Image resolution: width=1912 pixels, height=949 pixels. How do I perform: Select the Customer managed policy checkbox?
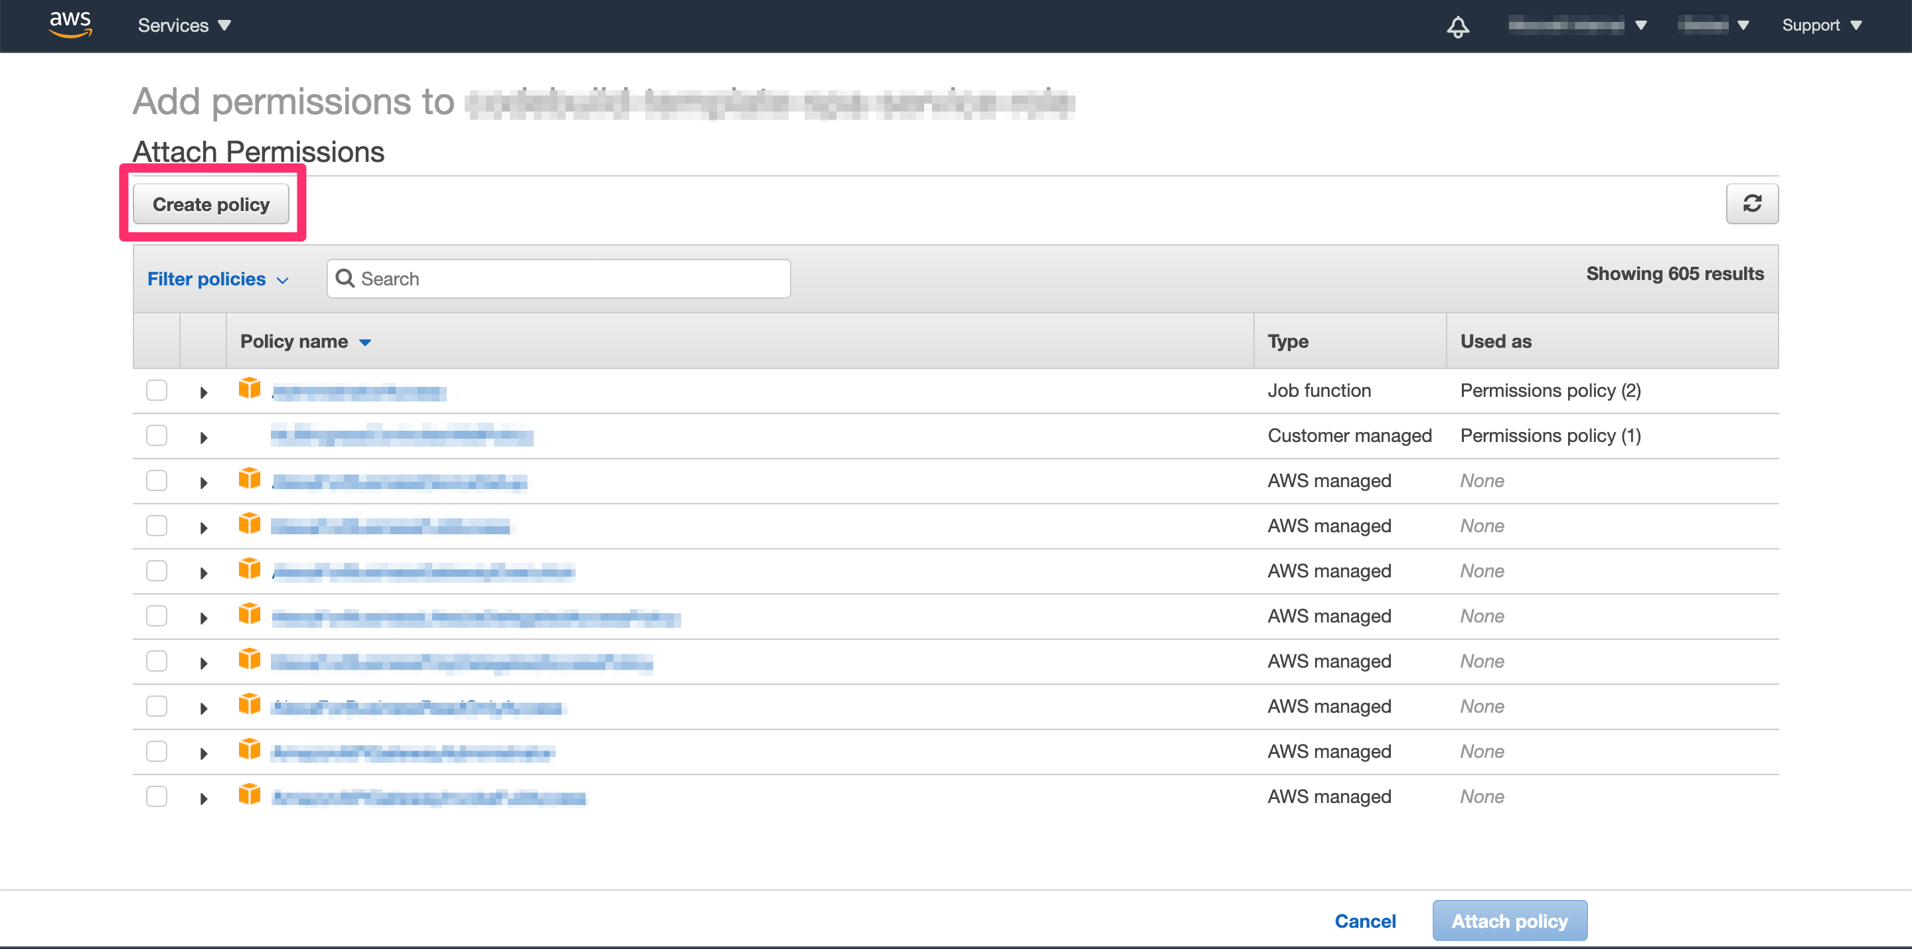click(x=157, y=435)
